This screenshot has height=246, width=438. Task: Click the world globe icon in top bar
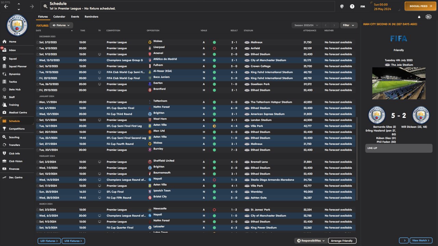click(342, 6)
